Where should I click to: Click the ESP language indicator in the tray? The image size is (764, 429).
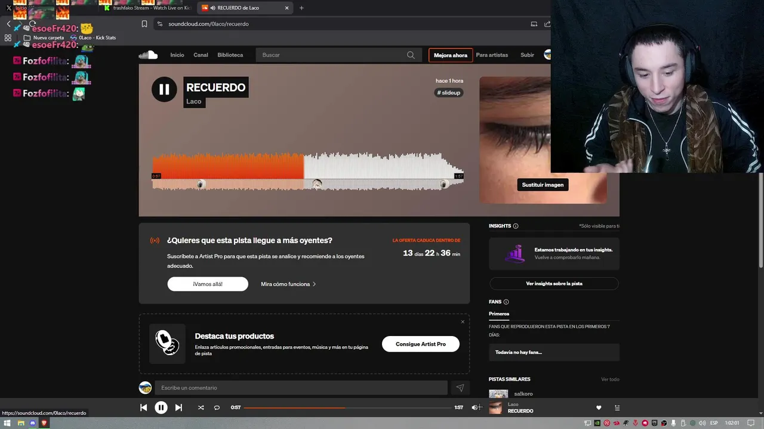[714, 423]
